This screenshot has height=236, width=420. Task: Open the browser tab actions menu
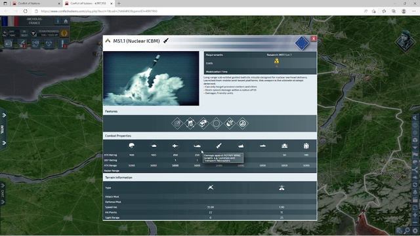pyautogui.click(x=5, y=3)
